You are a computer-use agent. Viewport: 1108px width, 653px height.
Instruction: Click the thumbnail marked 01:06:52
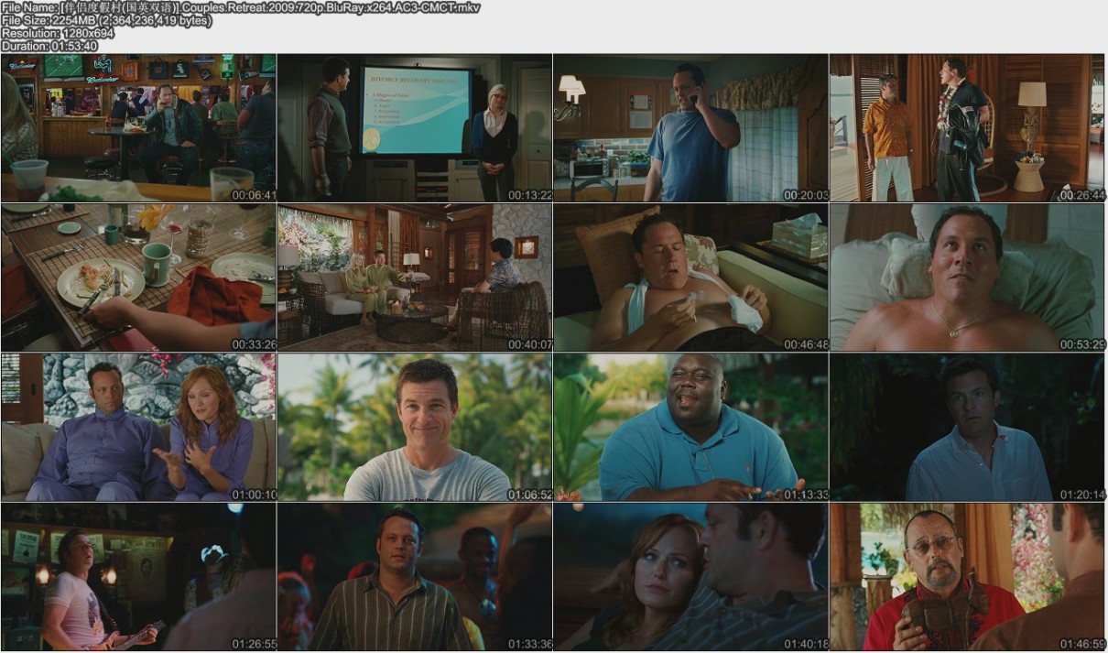415,428
